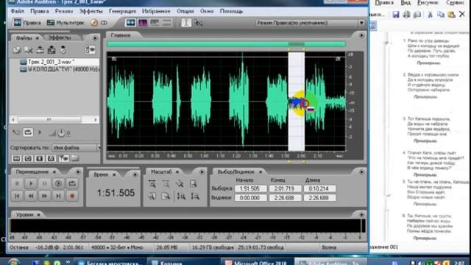Click the preview Play arrow in Files panel

click(x=40, y=132)
